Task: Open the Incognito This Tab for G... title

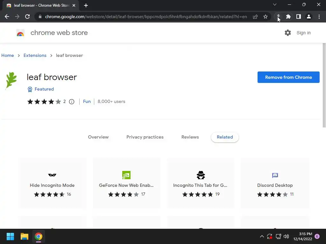Action: pyautogui.click(x=200, y=185)
